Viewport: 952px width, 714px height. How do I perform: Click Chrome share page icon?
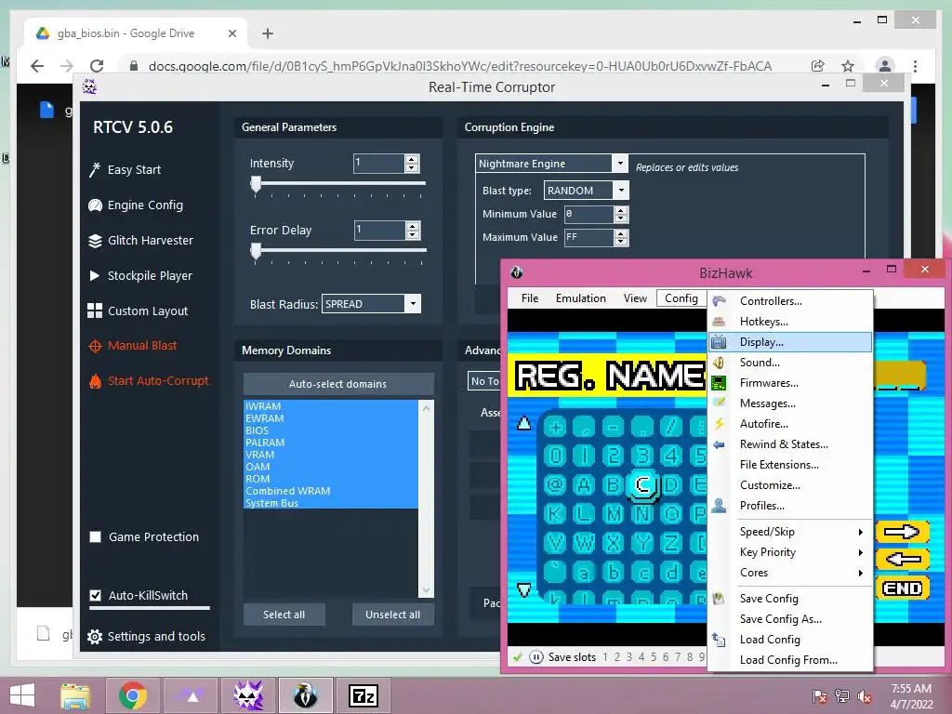pos(818,66)
